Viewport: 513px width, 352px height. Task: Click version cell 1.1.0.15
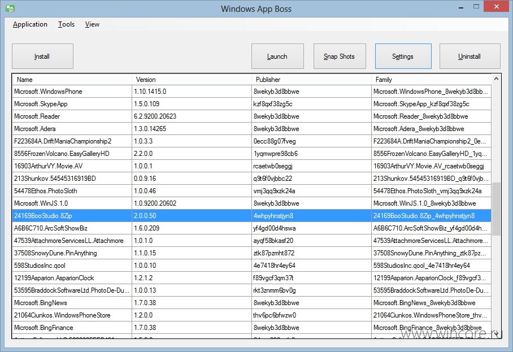click(192, 253)
